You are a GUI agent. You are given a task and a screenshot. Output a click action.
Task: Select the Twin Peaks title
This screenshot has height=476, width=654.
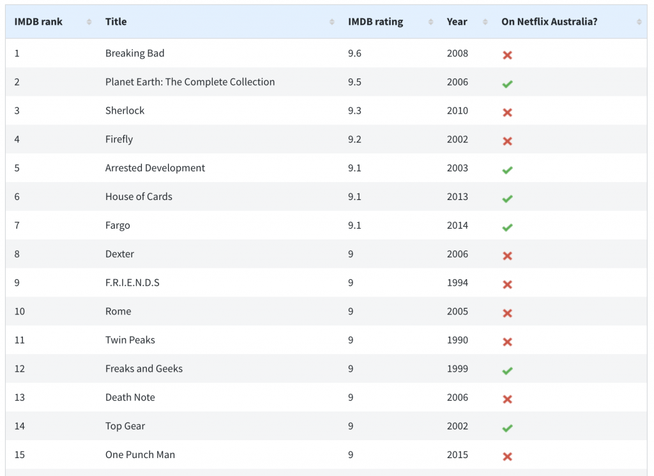click(130, 340)
